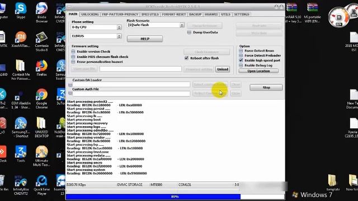Launch QuickTime Player from the desktop
358x201 pixels.
point(41,185)
